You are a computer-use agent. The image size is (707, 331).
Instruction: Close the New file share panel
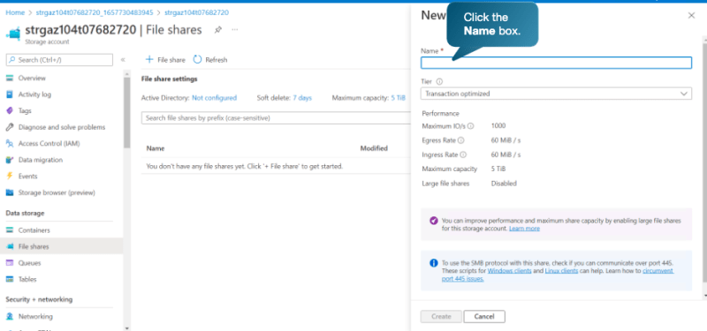pyautogui.click(x=691, y=16)
